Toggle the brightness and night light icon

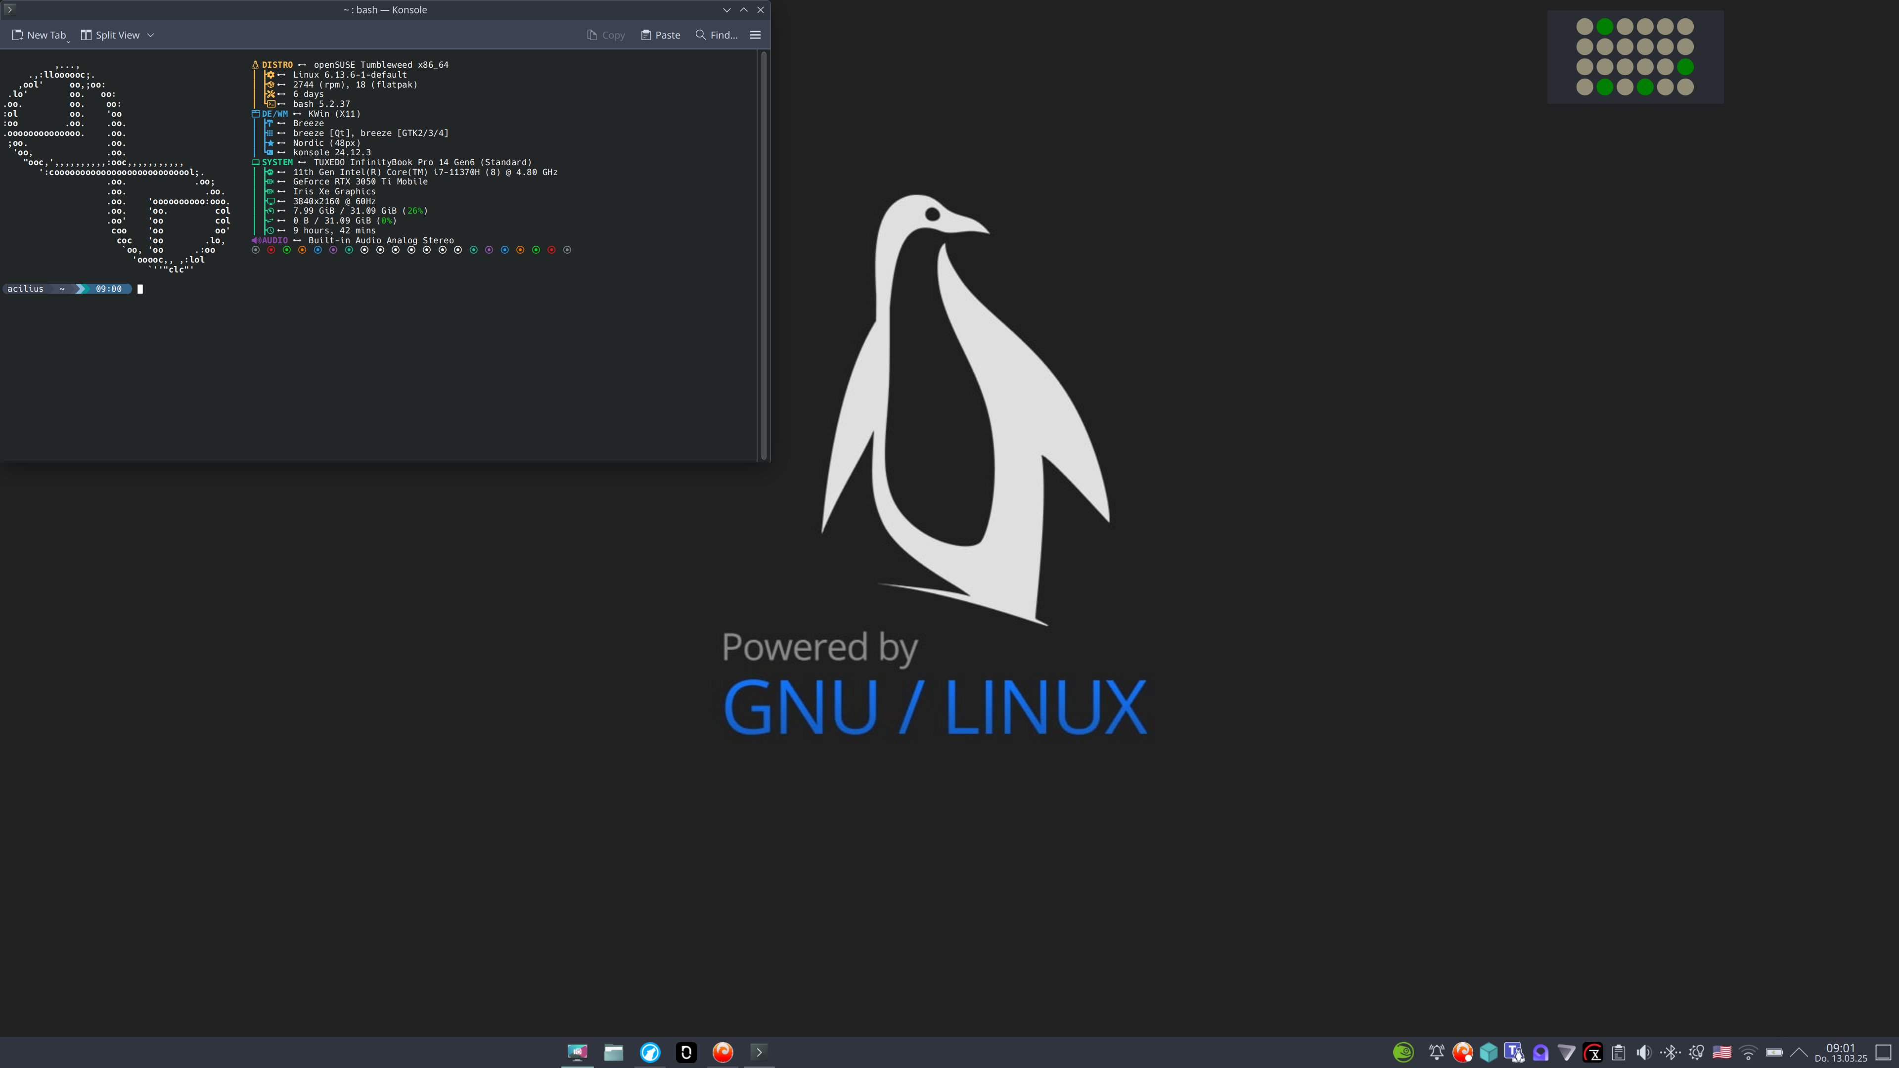click(x=1696, y=1052)
